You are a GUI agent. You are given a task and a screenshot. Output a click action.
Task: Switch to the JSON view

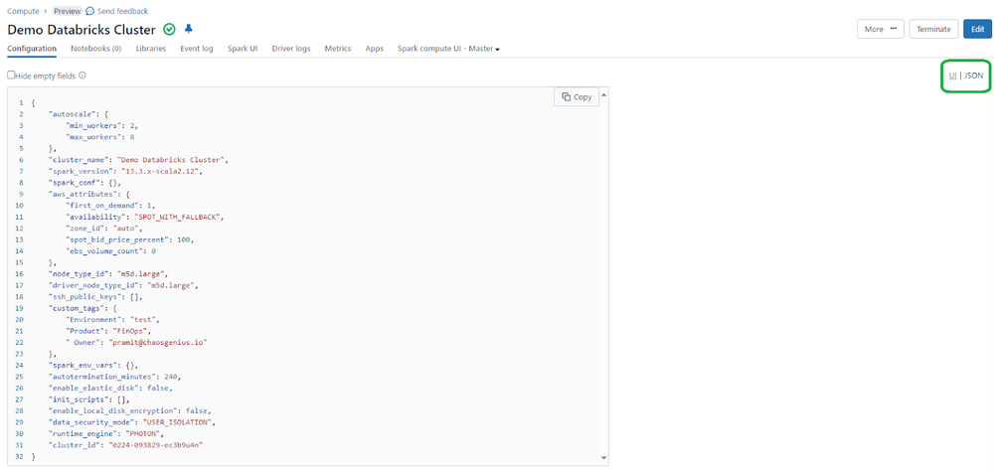[974, 76]
